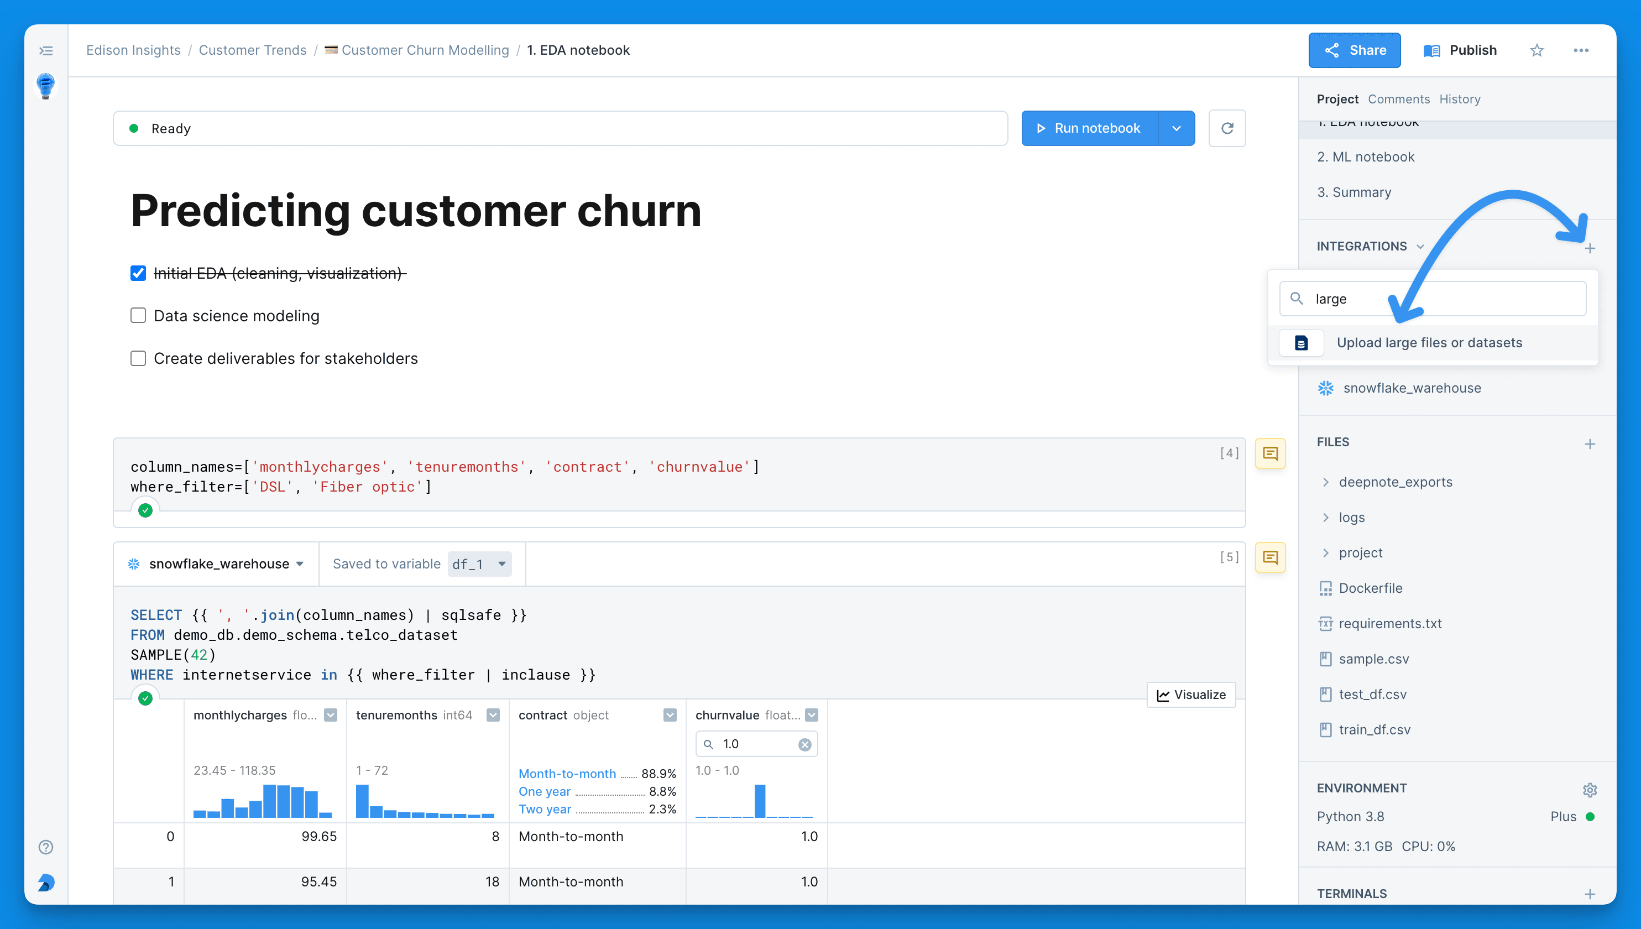Enable 'Create deliverables for stakeholders' checkbox
The width and height of the screenshot is (1641, 929).
point(138,357)
